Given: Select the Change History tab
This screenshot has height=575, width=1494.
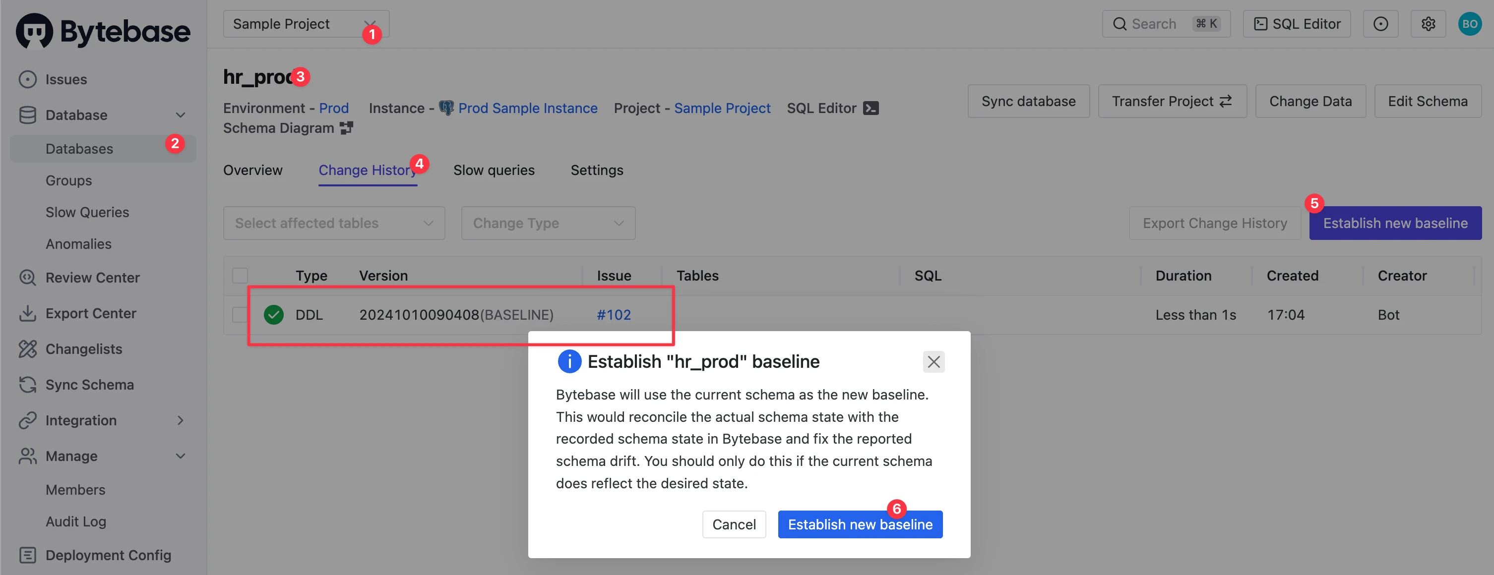Looking at the screenshot, I should 367,170.
